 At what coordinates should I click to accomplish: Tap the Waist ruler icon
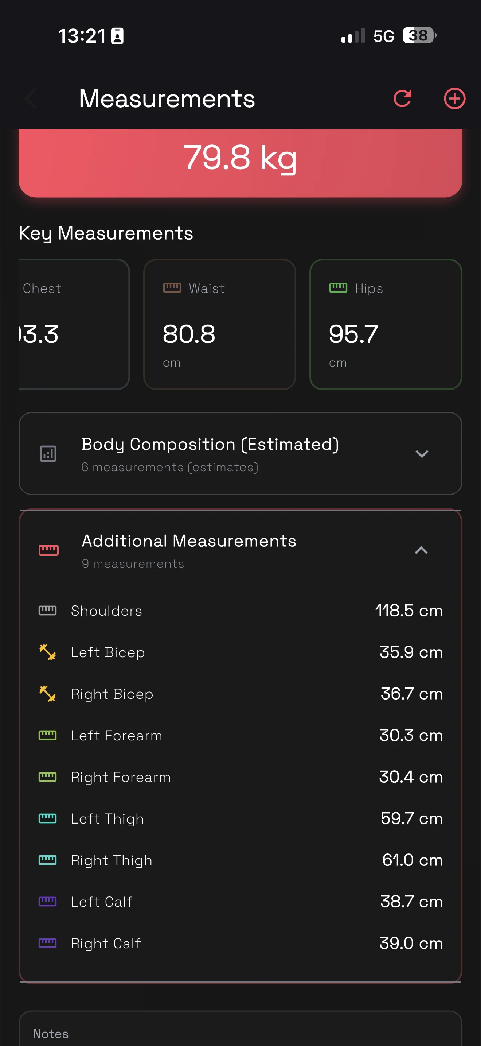(x=172, y=288)
